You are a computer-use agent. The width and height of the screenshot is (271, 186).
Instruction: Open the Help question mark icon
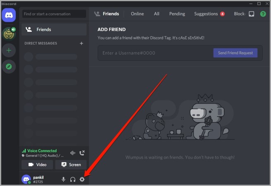[x=263, y=14]
